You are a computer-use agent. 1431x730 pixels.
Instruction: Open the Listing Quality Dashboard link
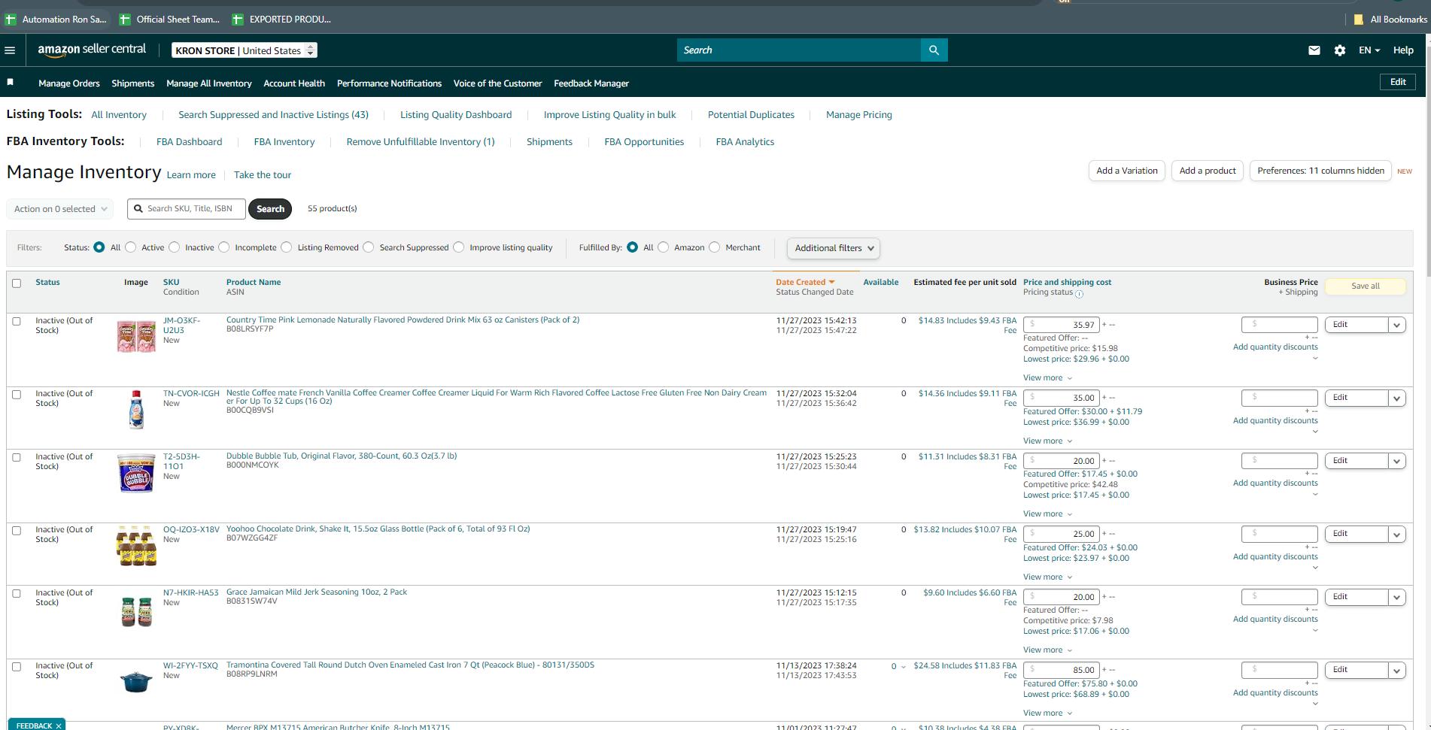pyautogui.click(x=456, y=115)
